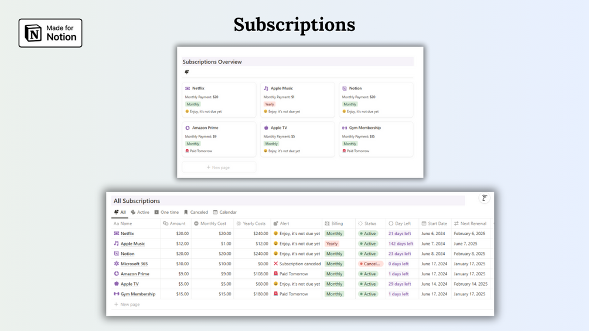Open the Gym Membership row page link
The width and height of the screenshot is (589, 331).
[138, 294]
